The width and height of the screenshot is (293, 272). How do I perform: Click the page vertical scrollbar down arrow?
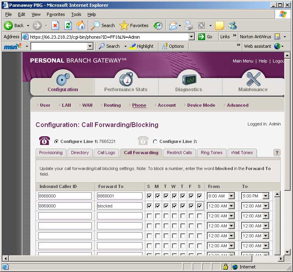(x=287, y=252)
